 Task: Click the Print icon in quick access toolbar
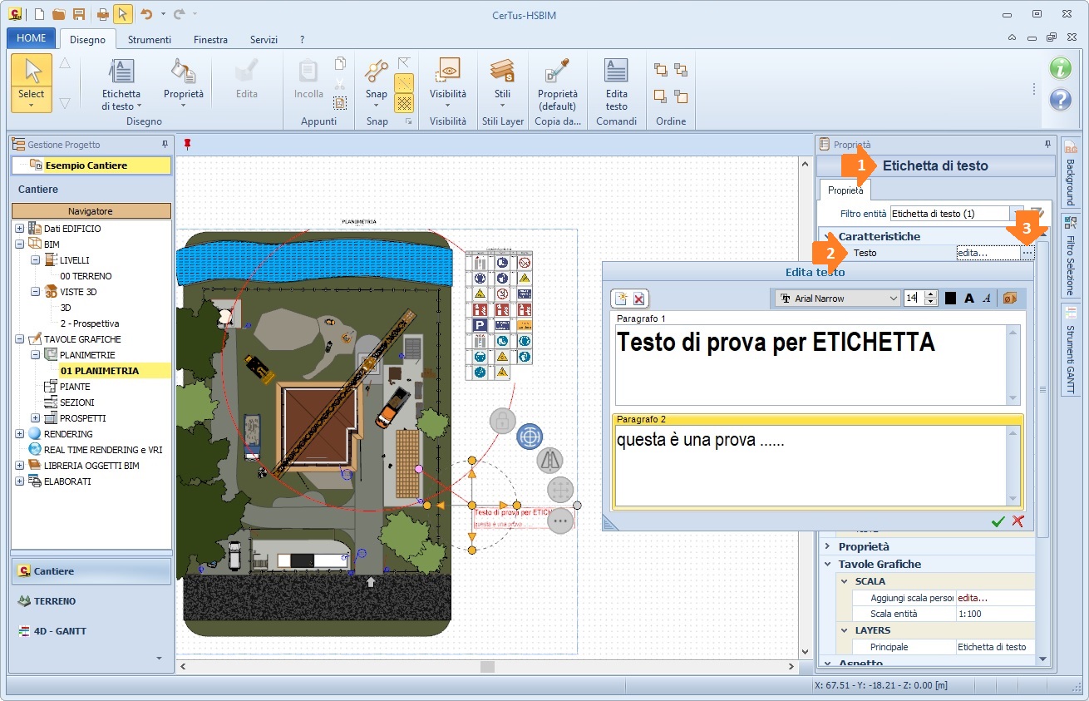(x=102, y=14)
